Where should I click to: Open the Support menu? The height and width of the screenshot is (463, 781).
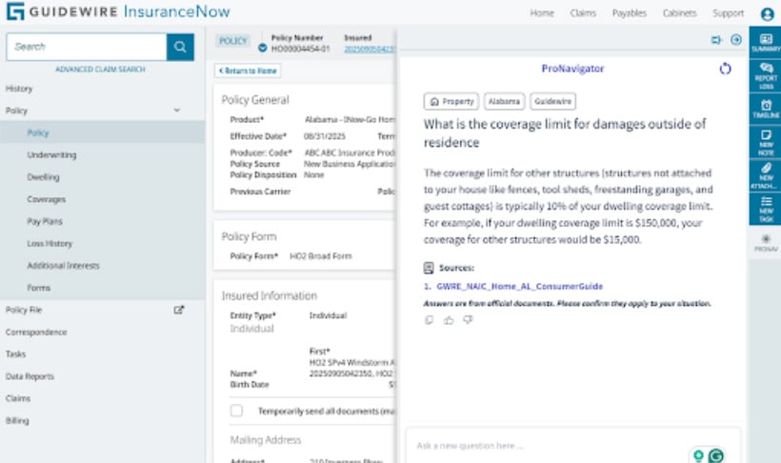(x=728, y=13)
